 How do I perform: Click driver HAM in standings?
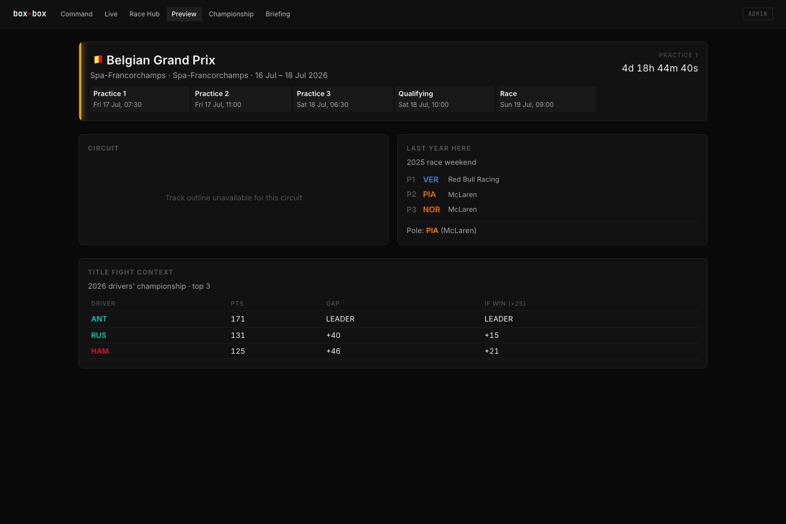pos(100,351)
